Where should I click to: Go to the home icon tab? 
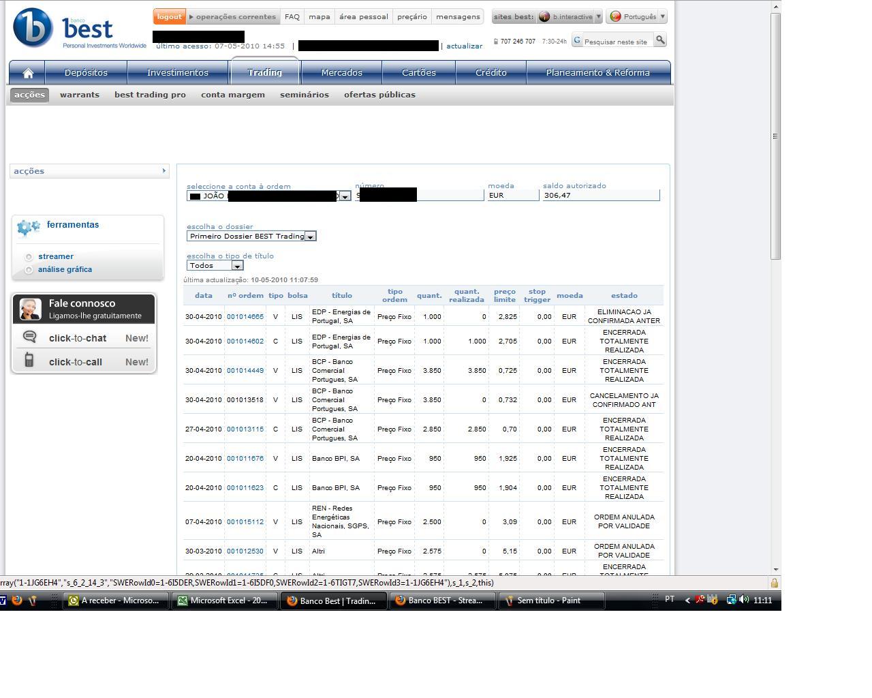pos(28,73)
